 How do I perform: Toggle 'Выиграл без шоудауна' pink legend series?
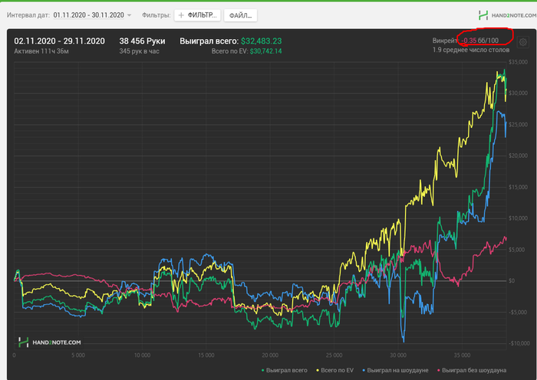[472, 370]
